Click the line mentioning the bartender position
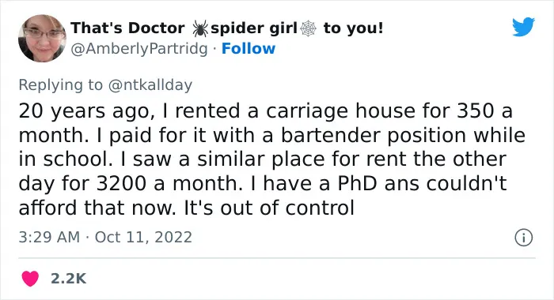 pyautogui.click(x=271, y=135)
